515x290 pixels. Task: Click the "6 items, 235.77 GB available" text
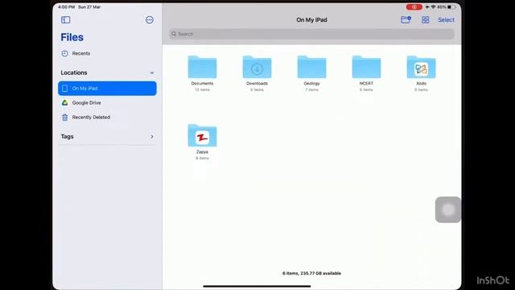pos(311,273)
